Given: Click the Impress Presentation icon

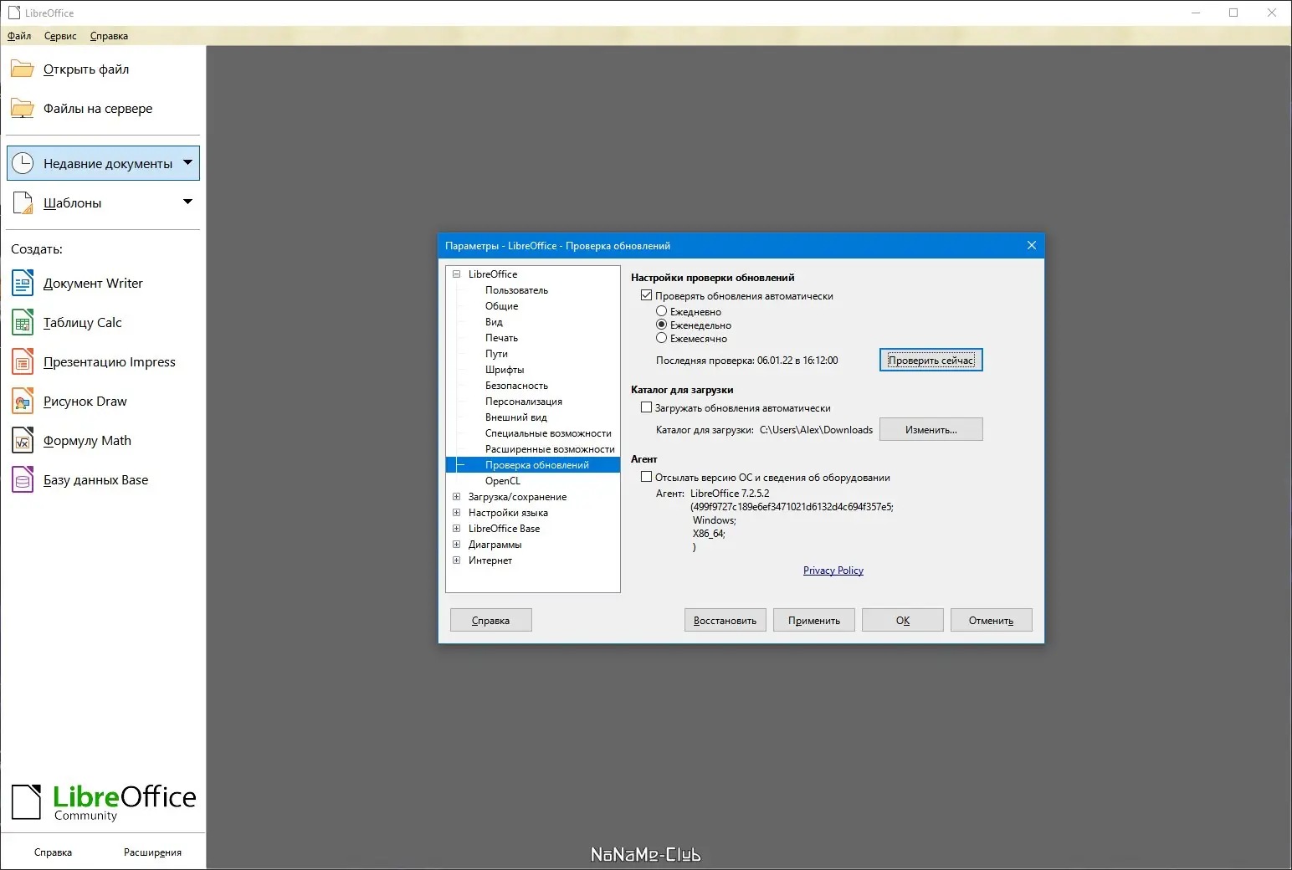Looking at the screenshot, I should click(23, 362).
